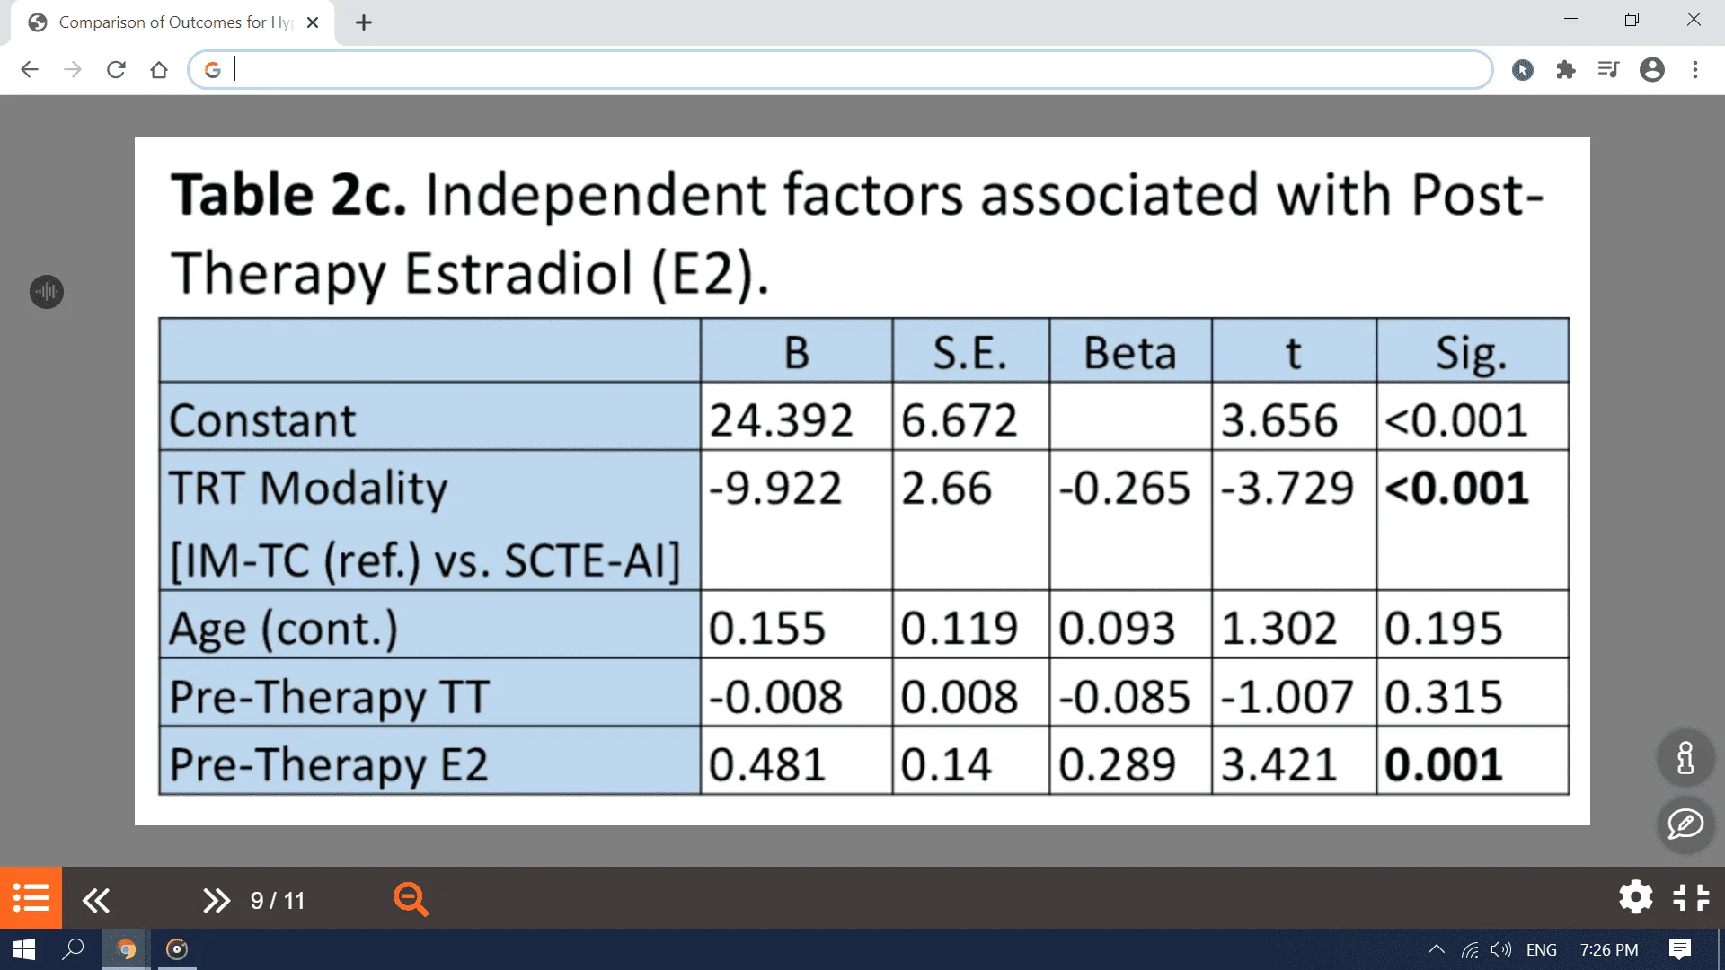
Task: Click the 'Beta' column header
Action: coord(1130,352)
